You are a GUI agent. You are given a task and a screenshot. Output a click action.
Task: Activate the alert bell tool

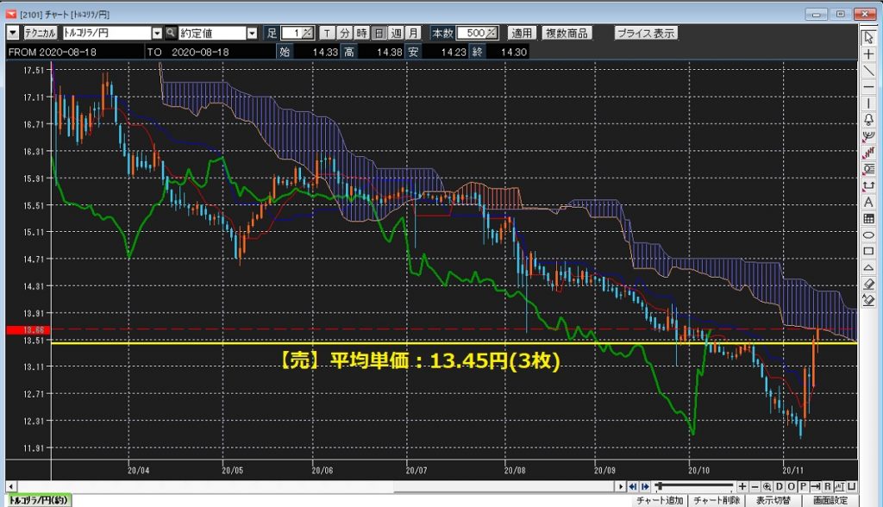[x=869, y=120]
